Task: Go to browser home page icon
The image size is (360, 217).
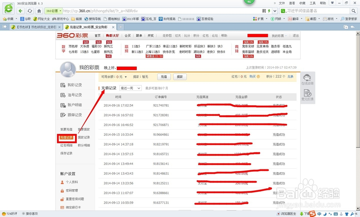Action: pyautogui.click(x=39, y=11)
